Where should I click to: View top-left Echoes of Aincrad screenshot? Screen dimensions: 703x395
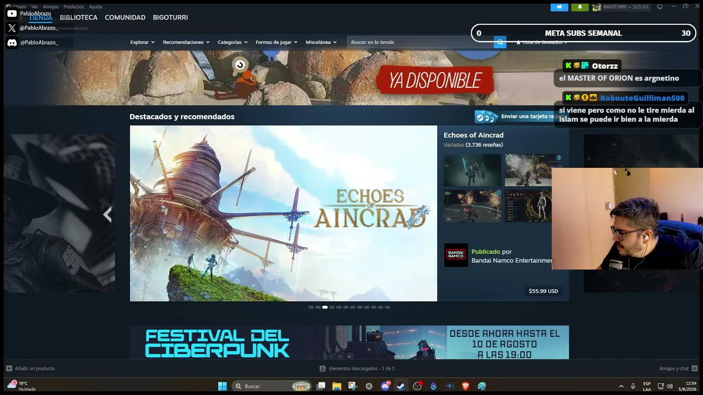click(x=472, y=170)
